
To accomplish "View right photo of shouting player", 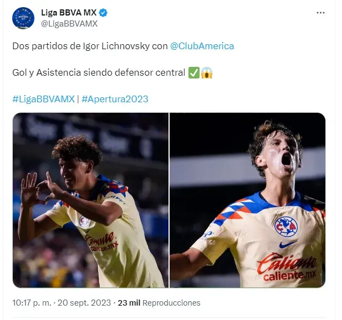I will point(248,200).
